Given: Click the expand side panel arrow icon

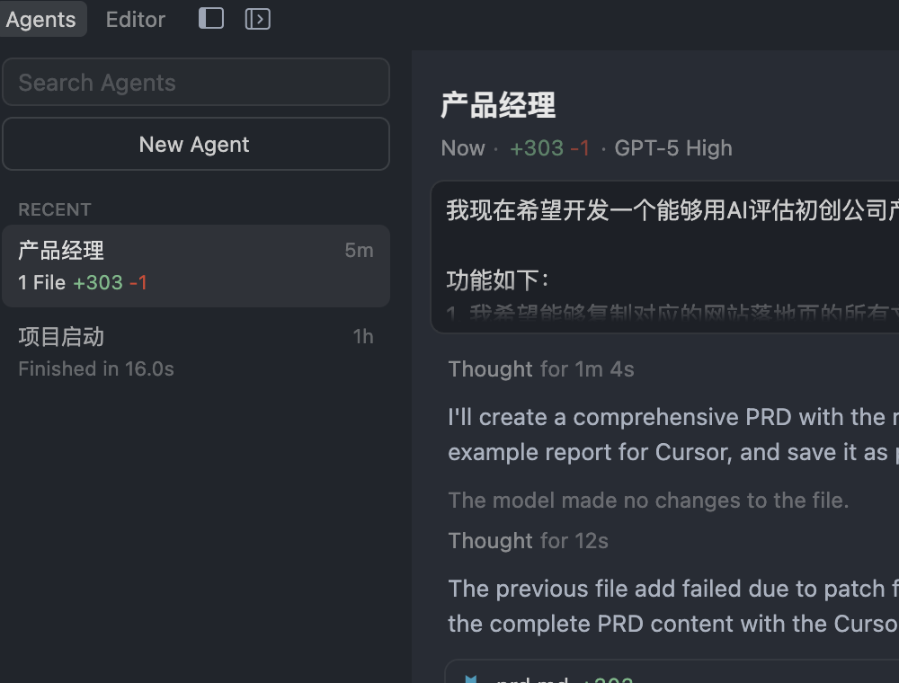Looking at the screenshot, I should (258, 19).
